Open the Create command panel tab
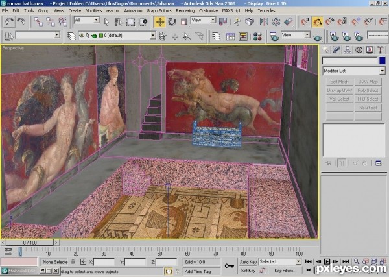Screen dimensions: 389x277 [x=326, y=50]
